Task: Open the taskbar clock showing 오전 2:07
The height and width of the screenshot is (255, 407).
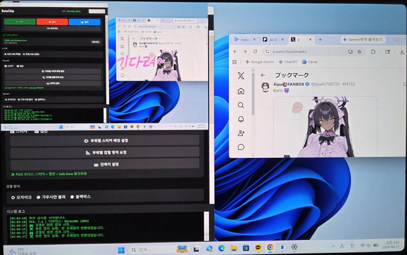Action: point(391,245)
